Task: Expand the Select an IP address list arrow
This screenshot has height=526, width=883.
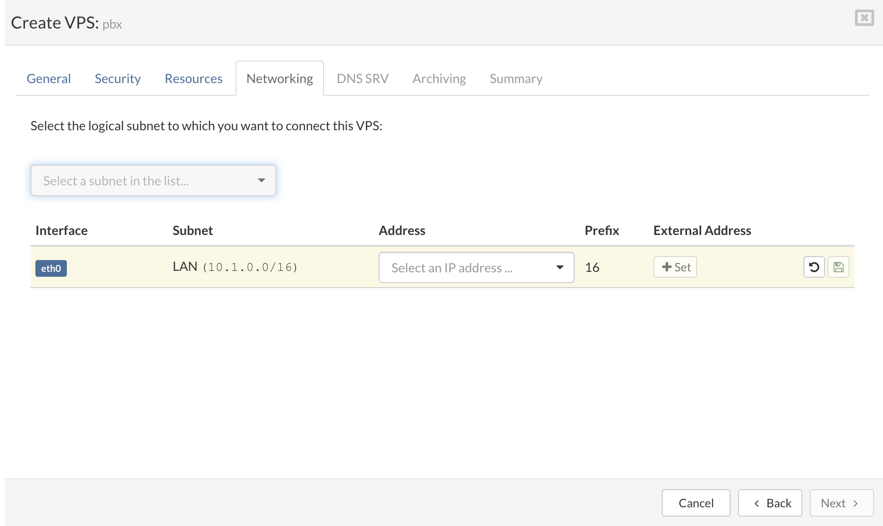Action: click(559, 268)
